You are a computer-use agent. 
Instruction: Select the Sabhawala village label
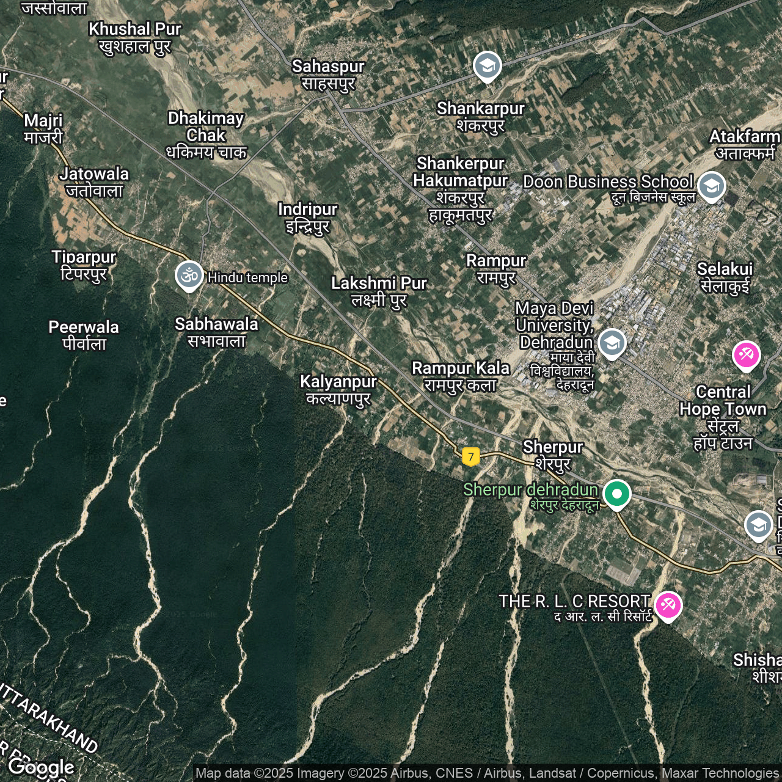216,332
